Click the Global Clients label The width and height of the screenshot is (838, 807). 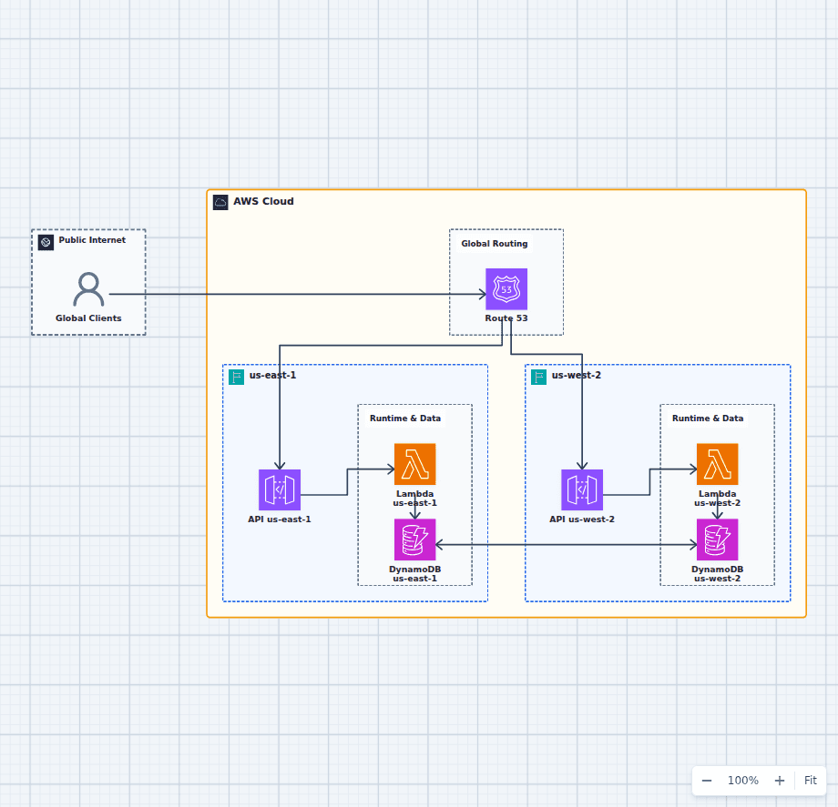88,318
